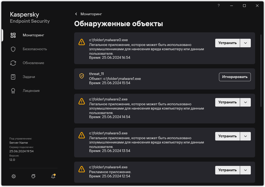Select the Безопасность shield icon
Viewport: 265px width, 187px height.
click(13, 49)
